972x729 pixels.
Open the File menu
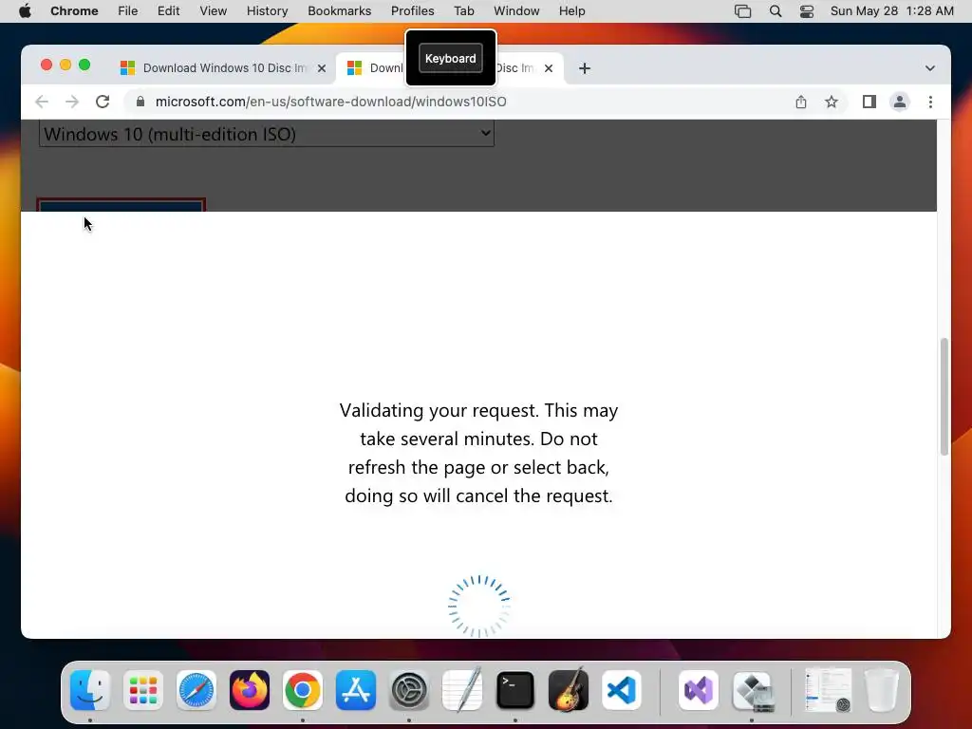(128, 11)
